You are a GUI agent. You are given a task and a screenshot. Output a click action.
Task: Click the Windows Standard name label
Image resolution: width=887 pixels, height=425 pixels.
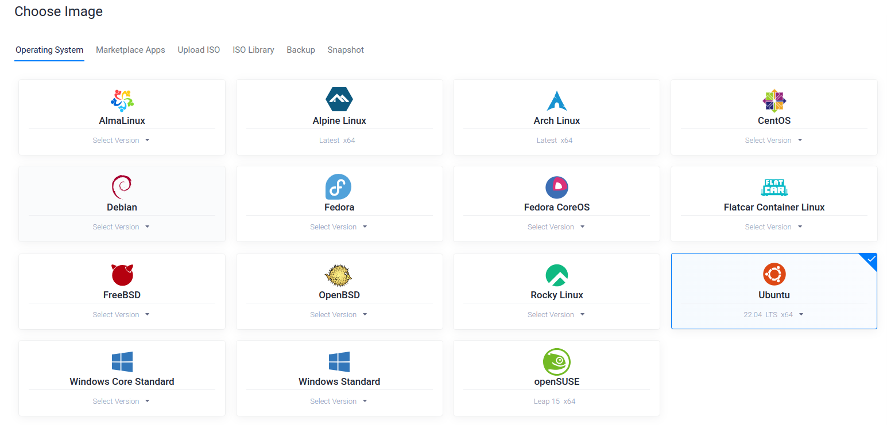(339, 381)
